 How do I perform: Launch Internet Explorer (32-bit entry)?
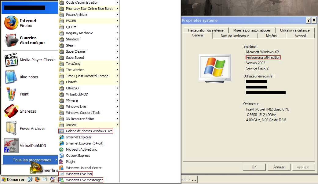tap(89, 137)
